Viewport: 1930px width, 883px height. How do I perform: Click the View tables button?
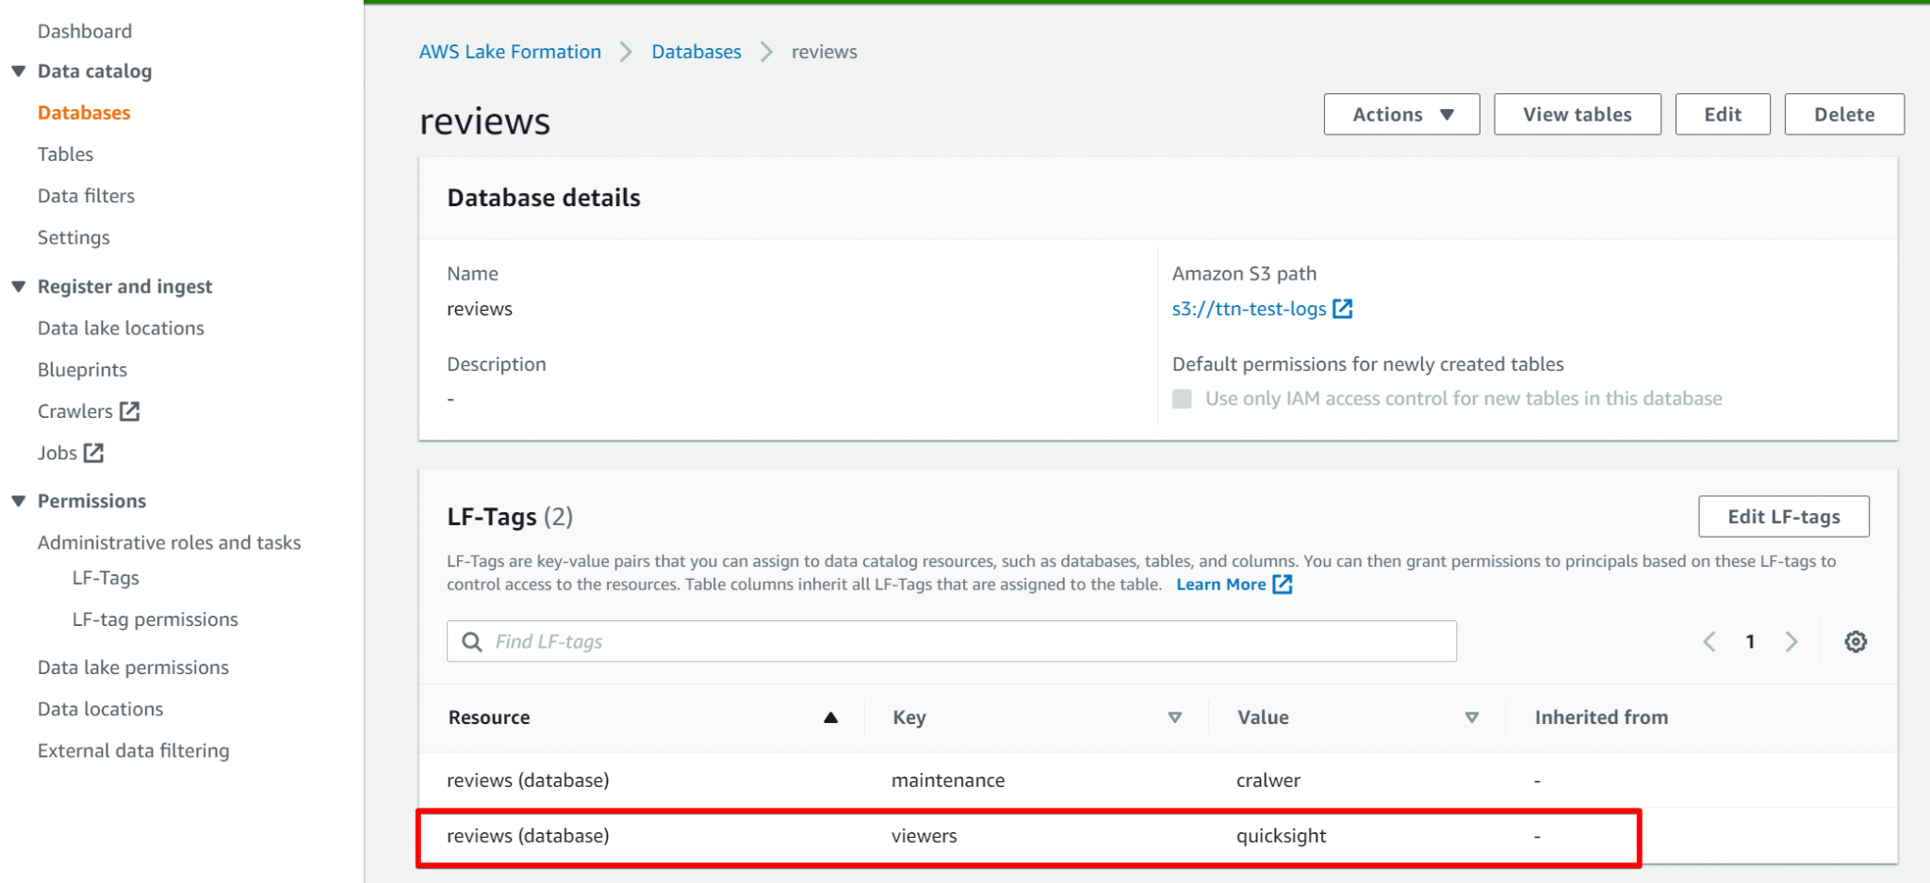point(1577,115)
